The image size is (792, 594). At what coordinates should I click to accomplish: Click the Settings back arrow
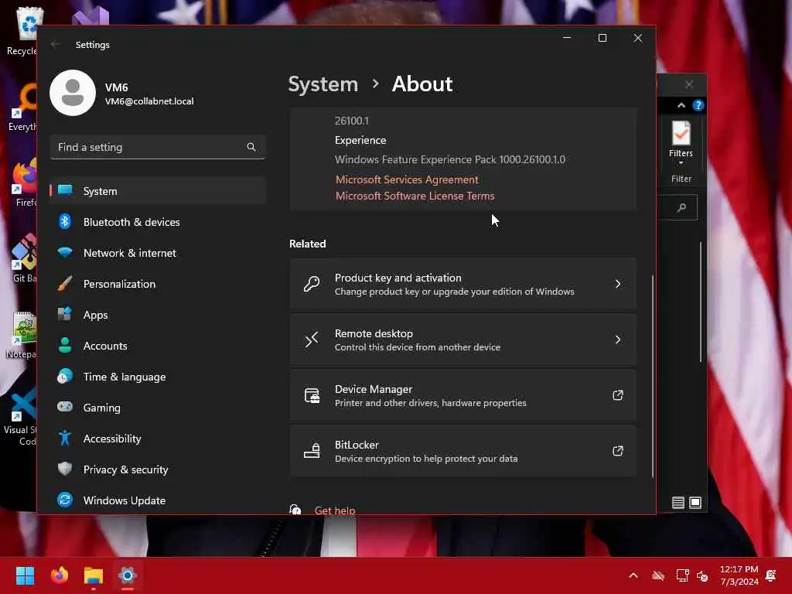click(x=55, y=44)
